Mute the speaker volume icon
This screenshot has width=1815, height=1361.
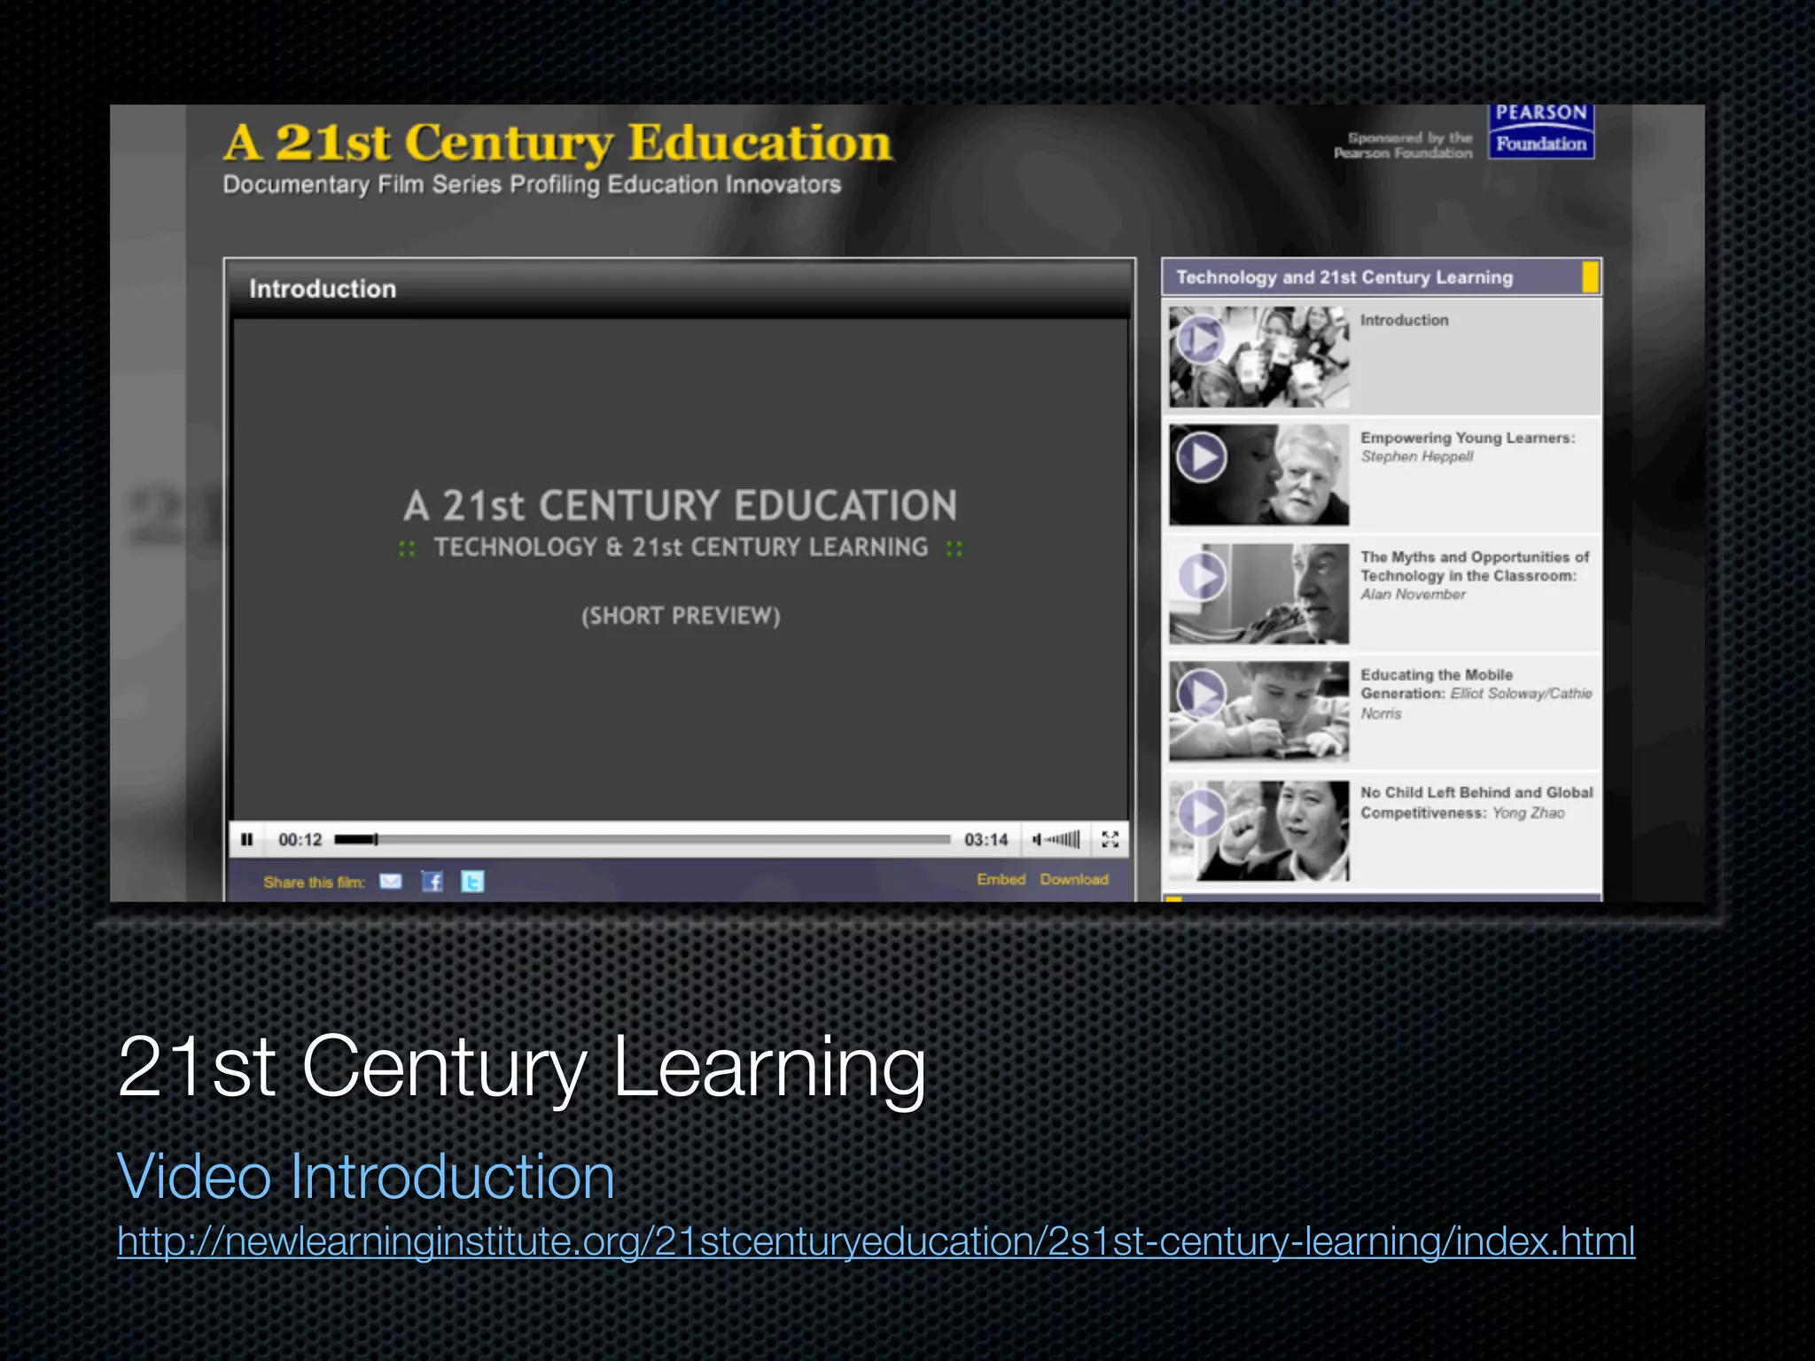tap(1037, 839)
